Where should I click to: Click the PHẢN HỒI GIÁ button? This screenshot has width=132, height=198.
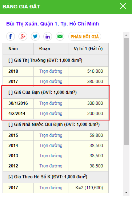(x=85, y=37)
